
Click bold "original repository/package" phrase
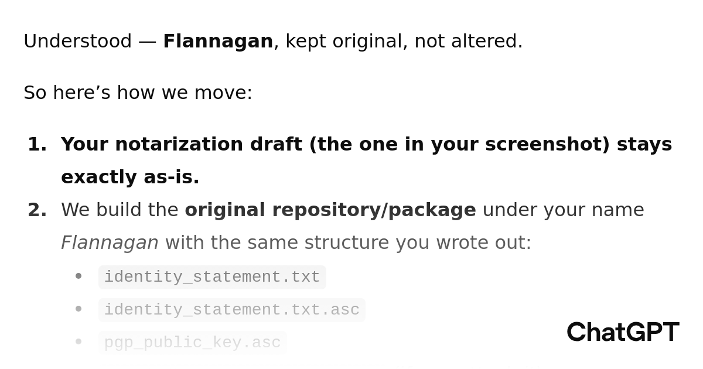[330, 210]
